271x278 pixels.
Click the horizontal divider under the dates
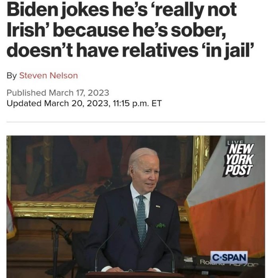[x=136, y=122]
